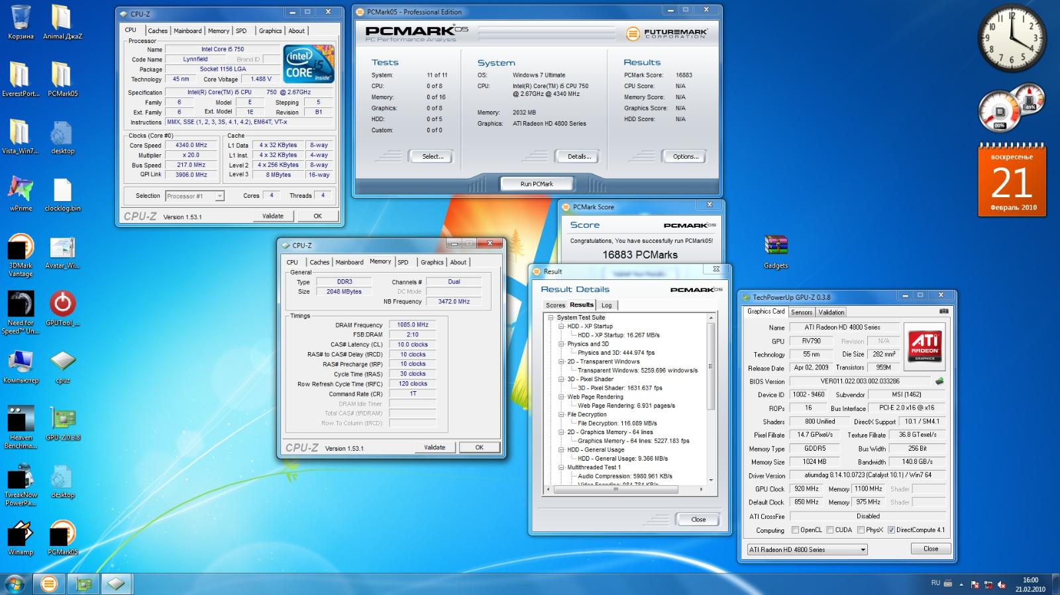The height and width of the screenshot is (595, 1060).
Task: Enable the OpenCL checkbox in GPU-Z
Action: pos(795,529)
